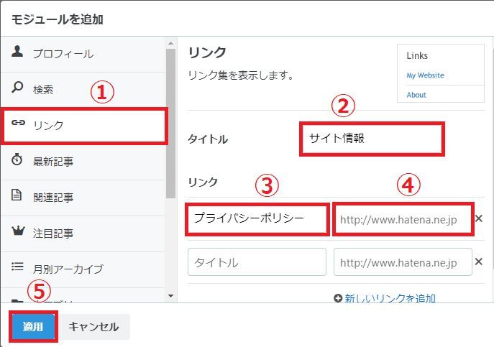
Task: Click the document icon for 関連記事
Action: (x=17, y=195)
